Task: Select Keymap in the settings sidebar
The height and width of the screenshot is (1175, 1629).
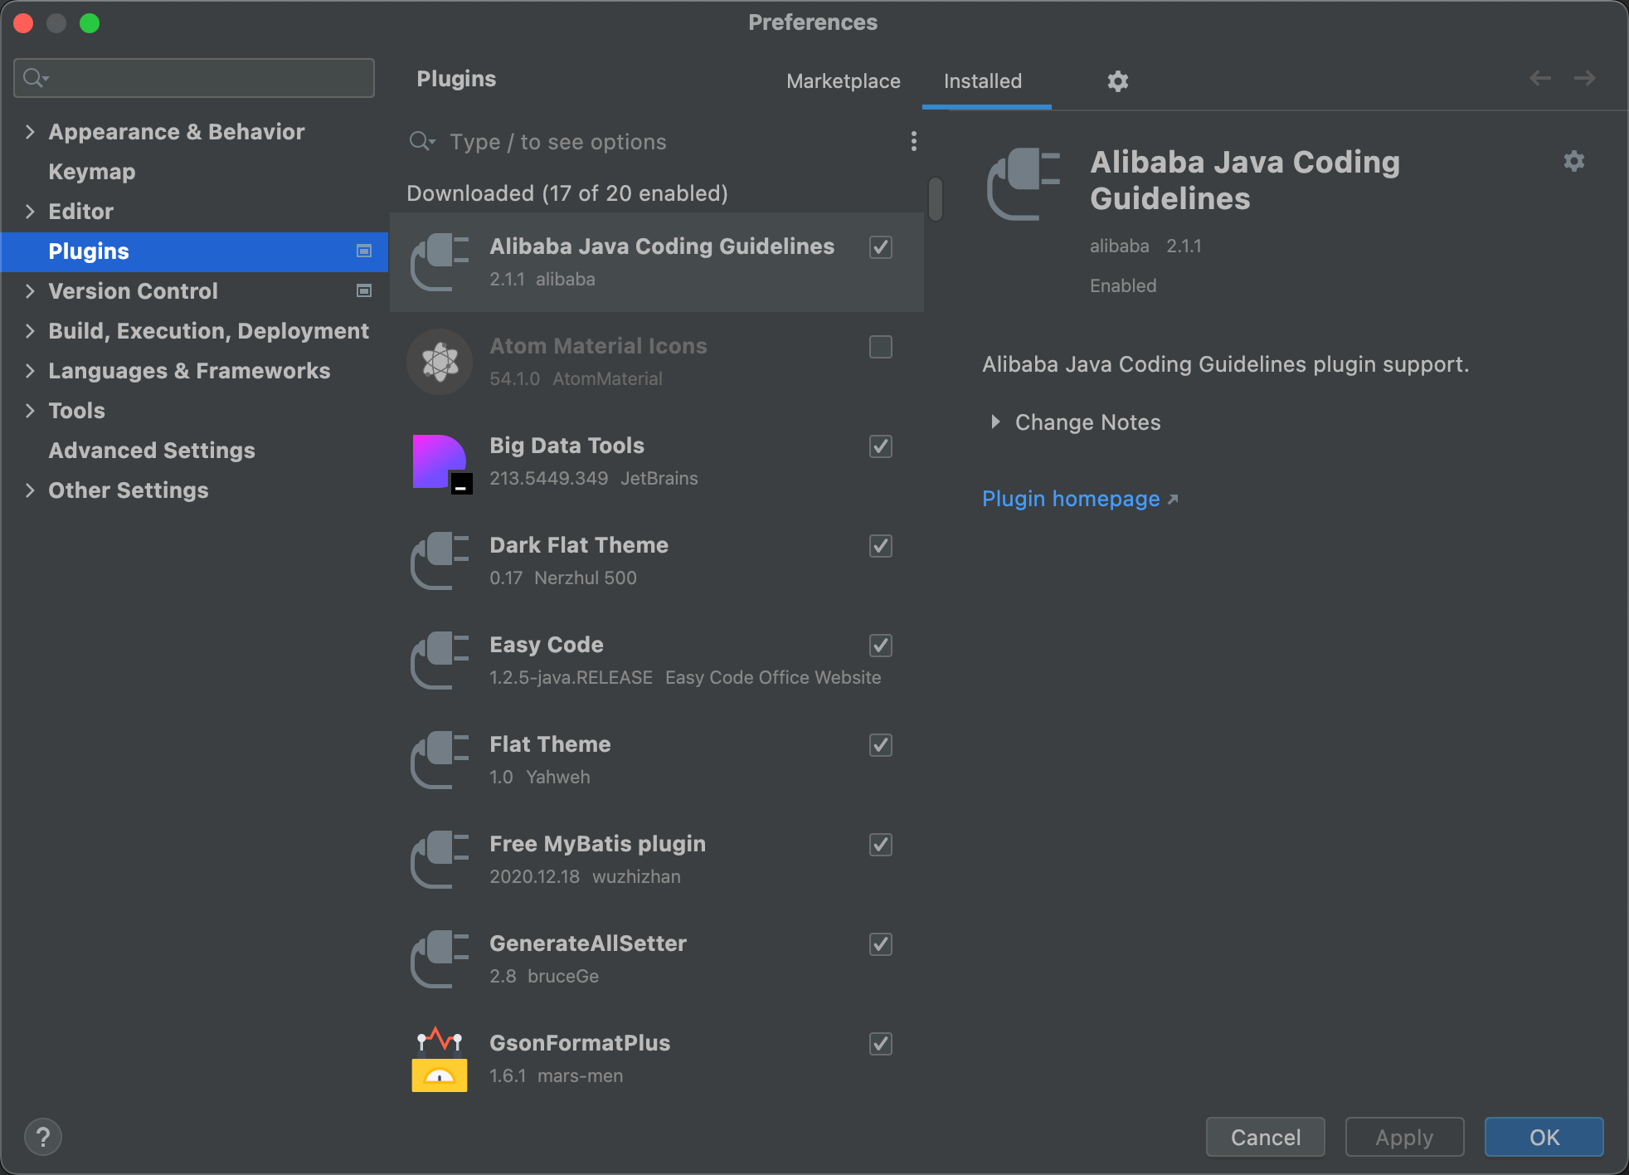Action: 91,172
